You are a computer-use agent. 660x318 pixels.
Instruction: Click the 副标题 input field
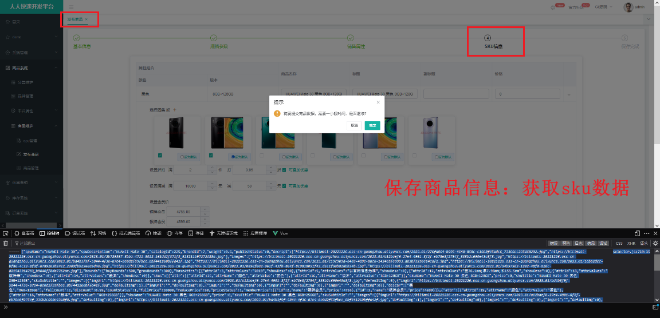click(456, 94)
